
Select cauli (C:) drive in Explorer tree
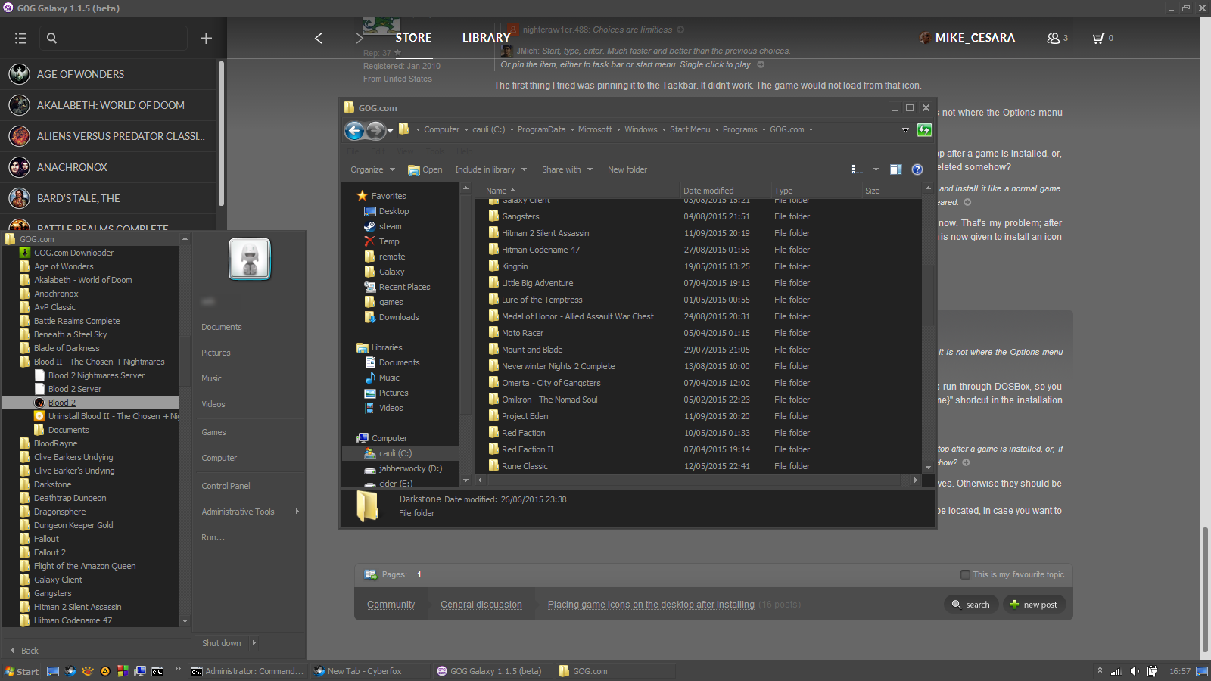click(x=395, y=453)
